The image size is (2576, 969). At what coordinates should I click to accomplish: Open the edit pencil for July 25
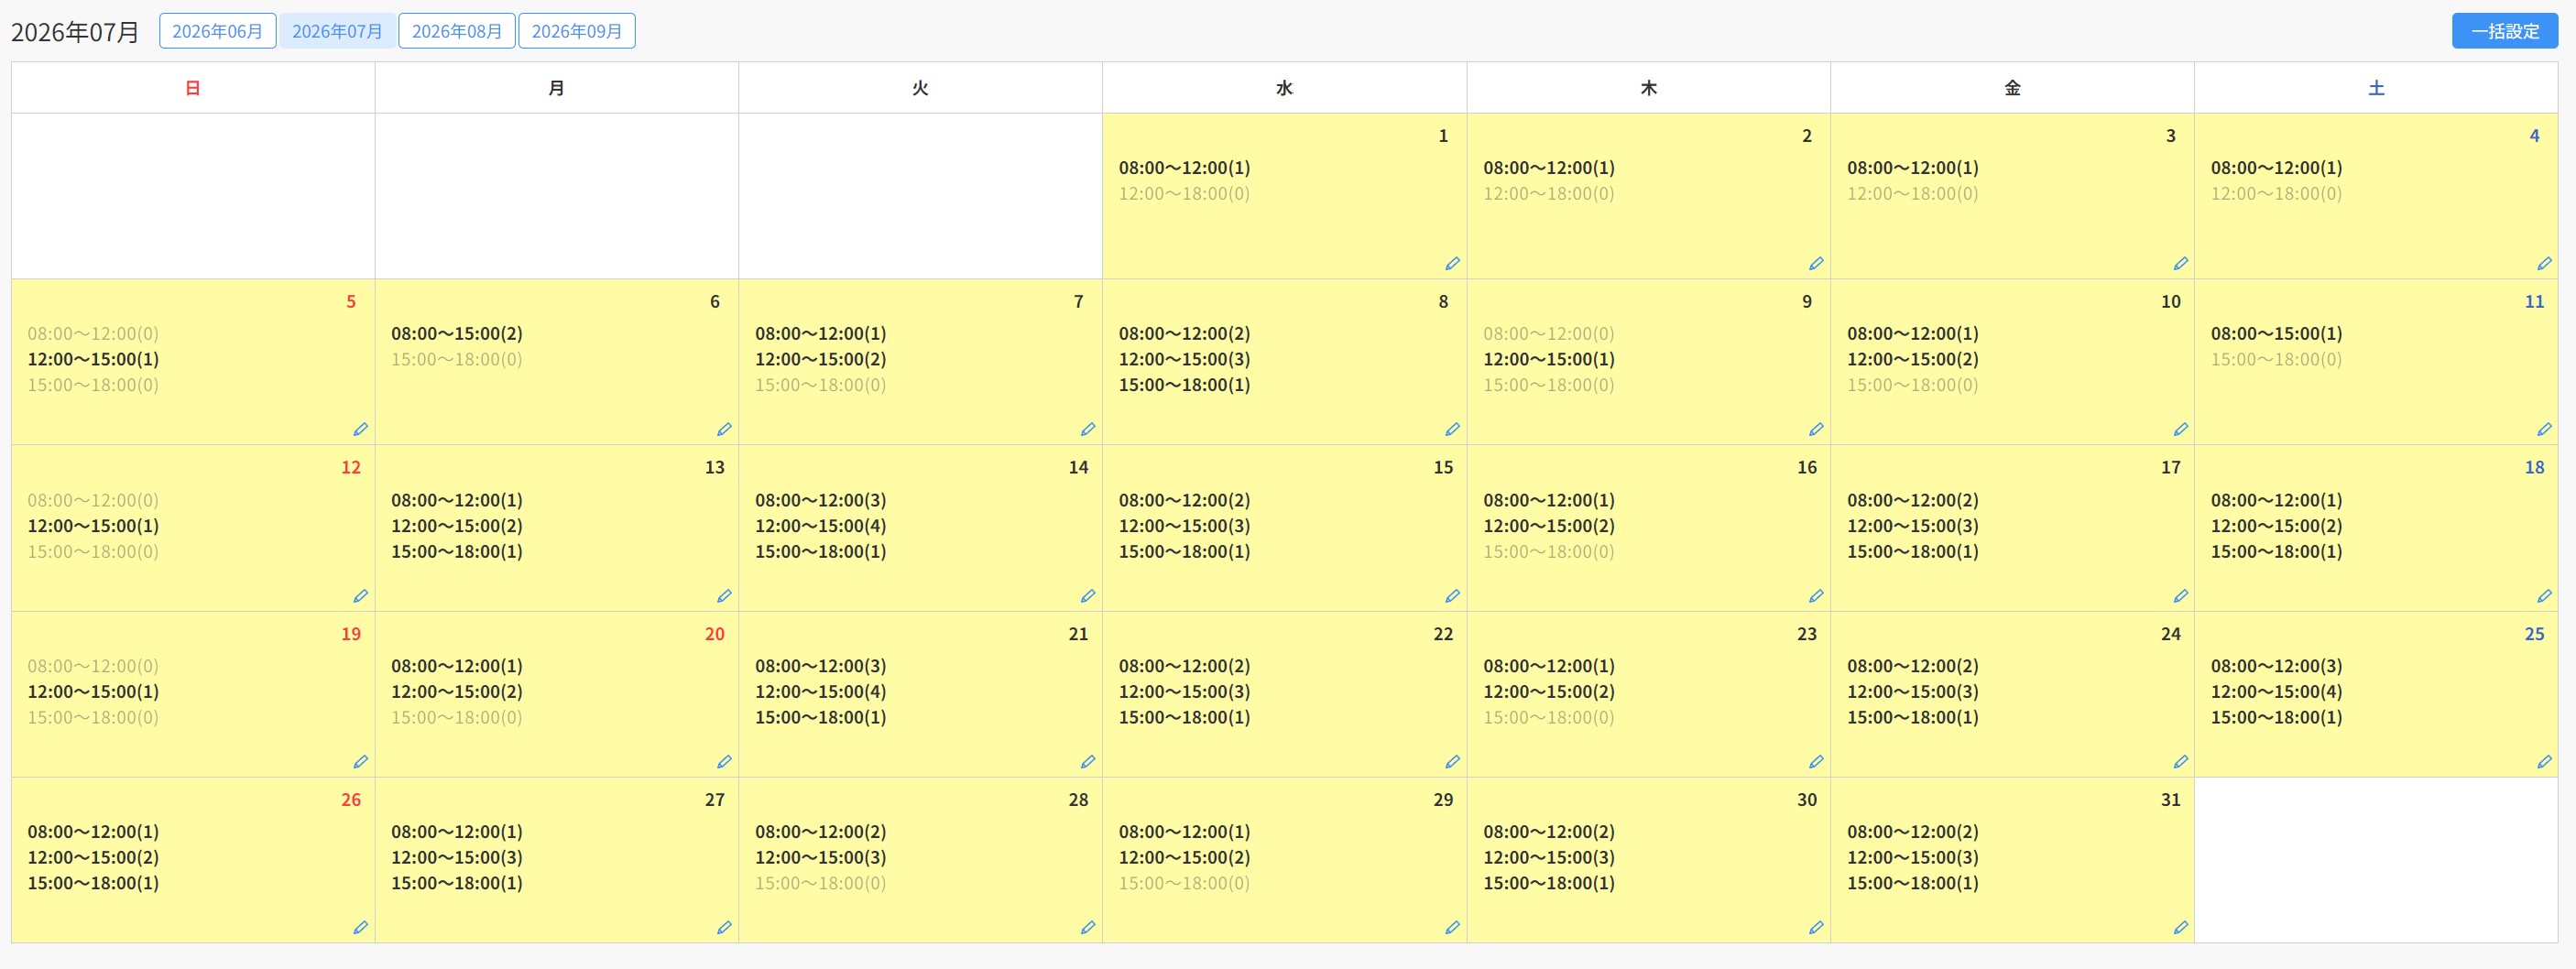click(2545, 762)
